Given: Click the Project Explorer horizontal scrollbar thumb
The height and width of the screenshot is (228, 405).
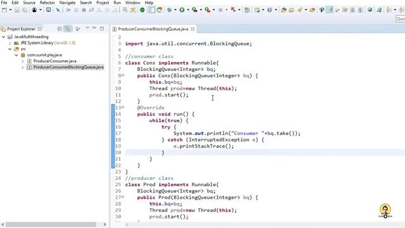Looking at the screenshot, I should [x=51, y=224].
